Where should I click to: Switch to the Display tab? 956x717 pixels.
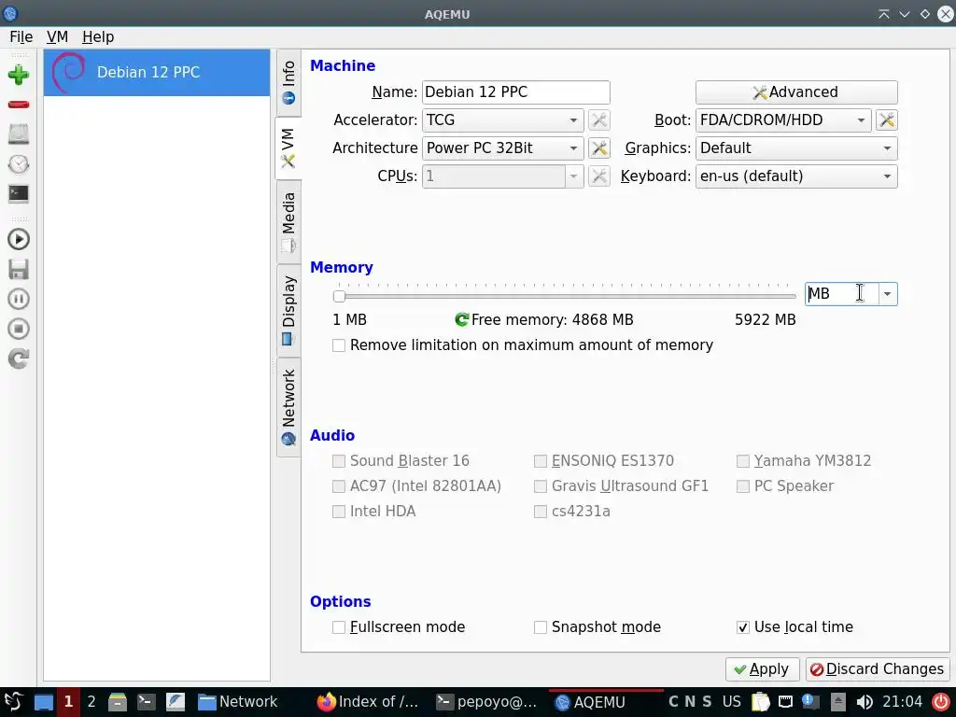[x=288, y=310]
